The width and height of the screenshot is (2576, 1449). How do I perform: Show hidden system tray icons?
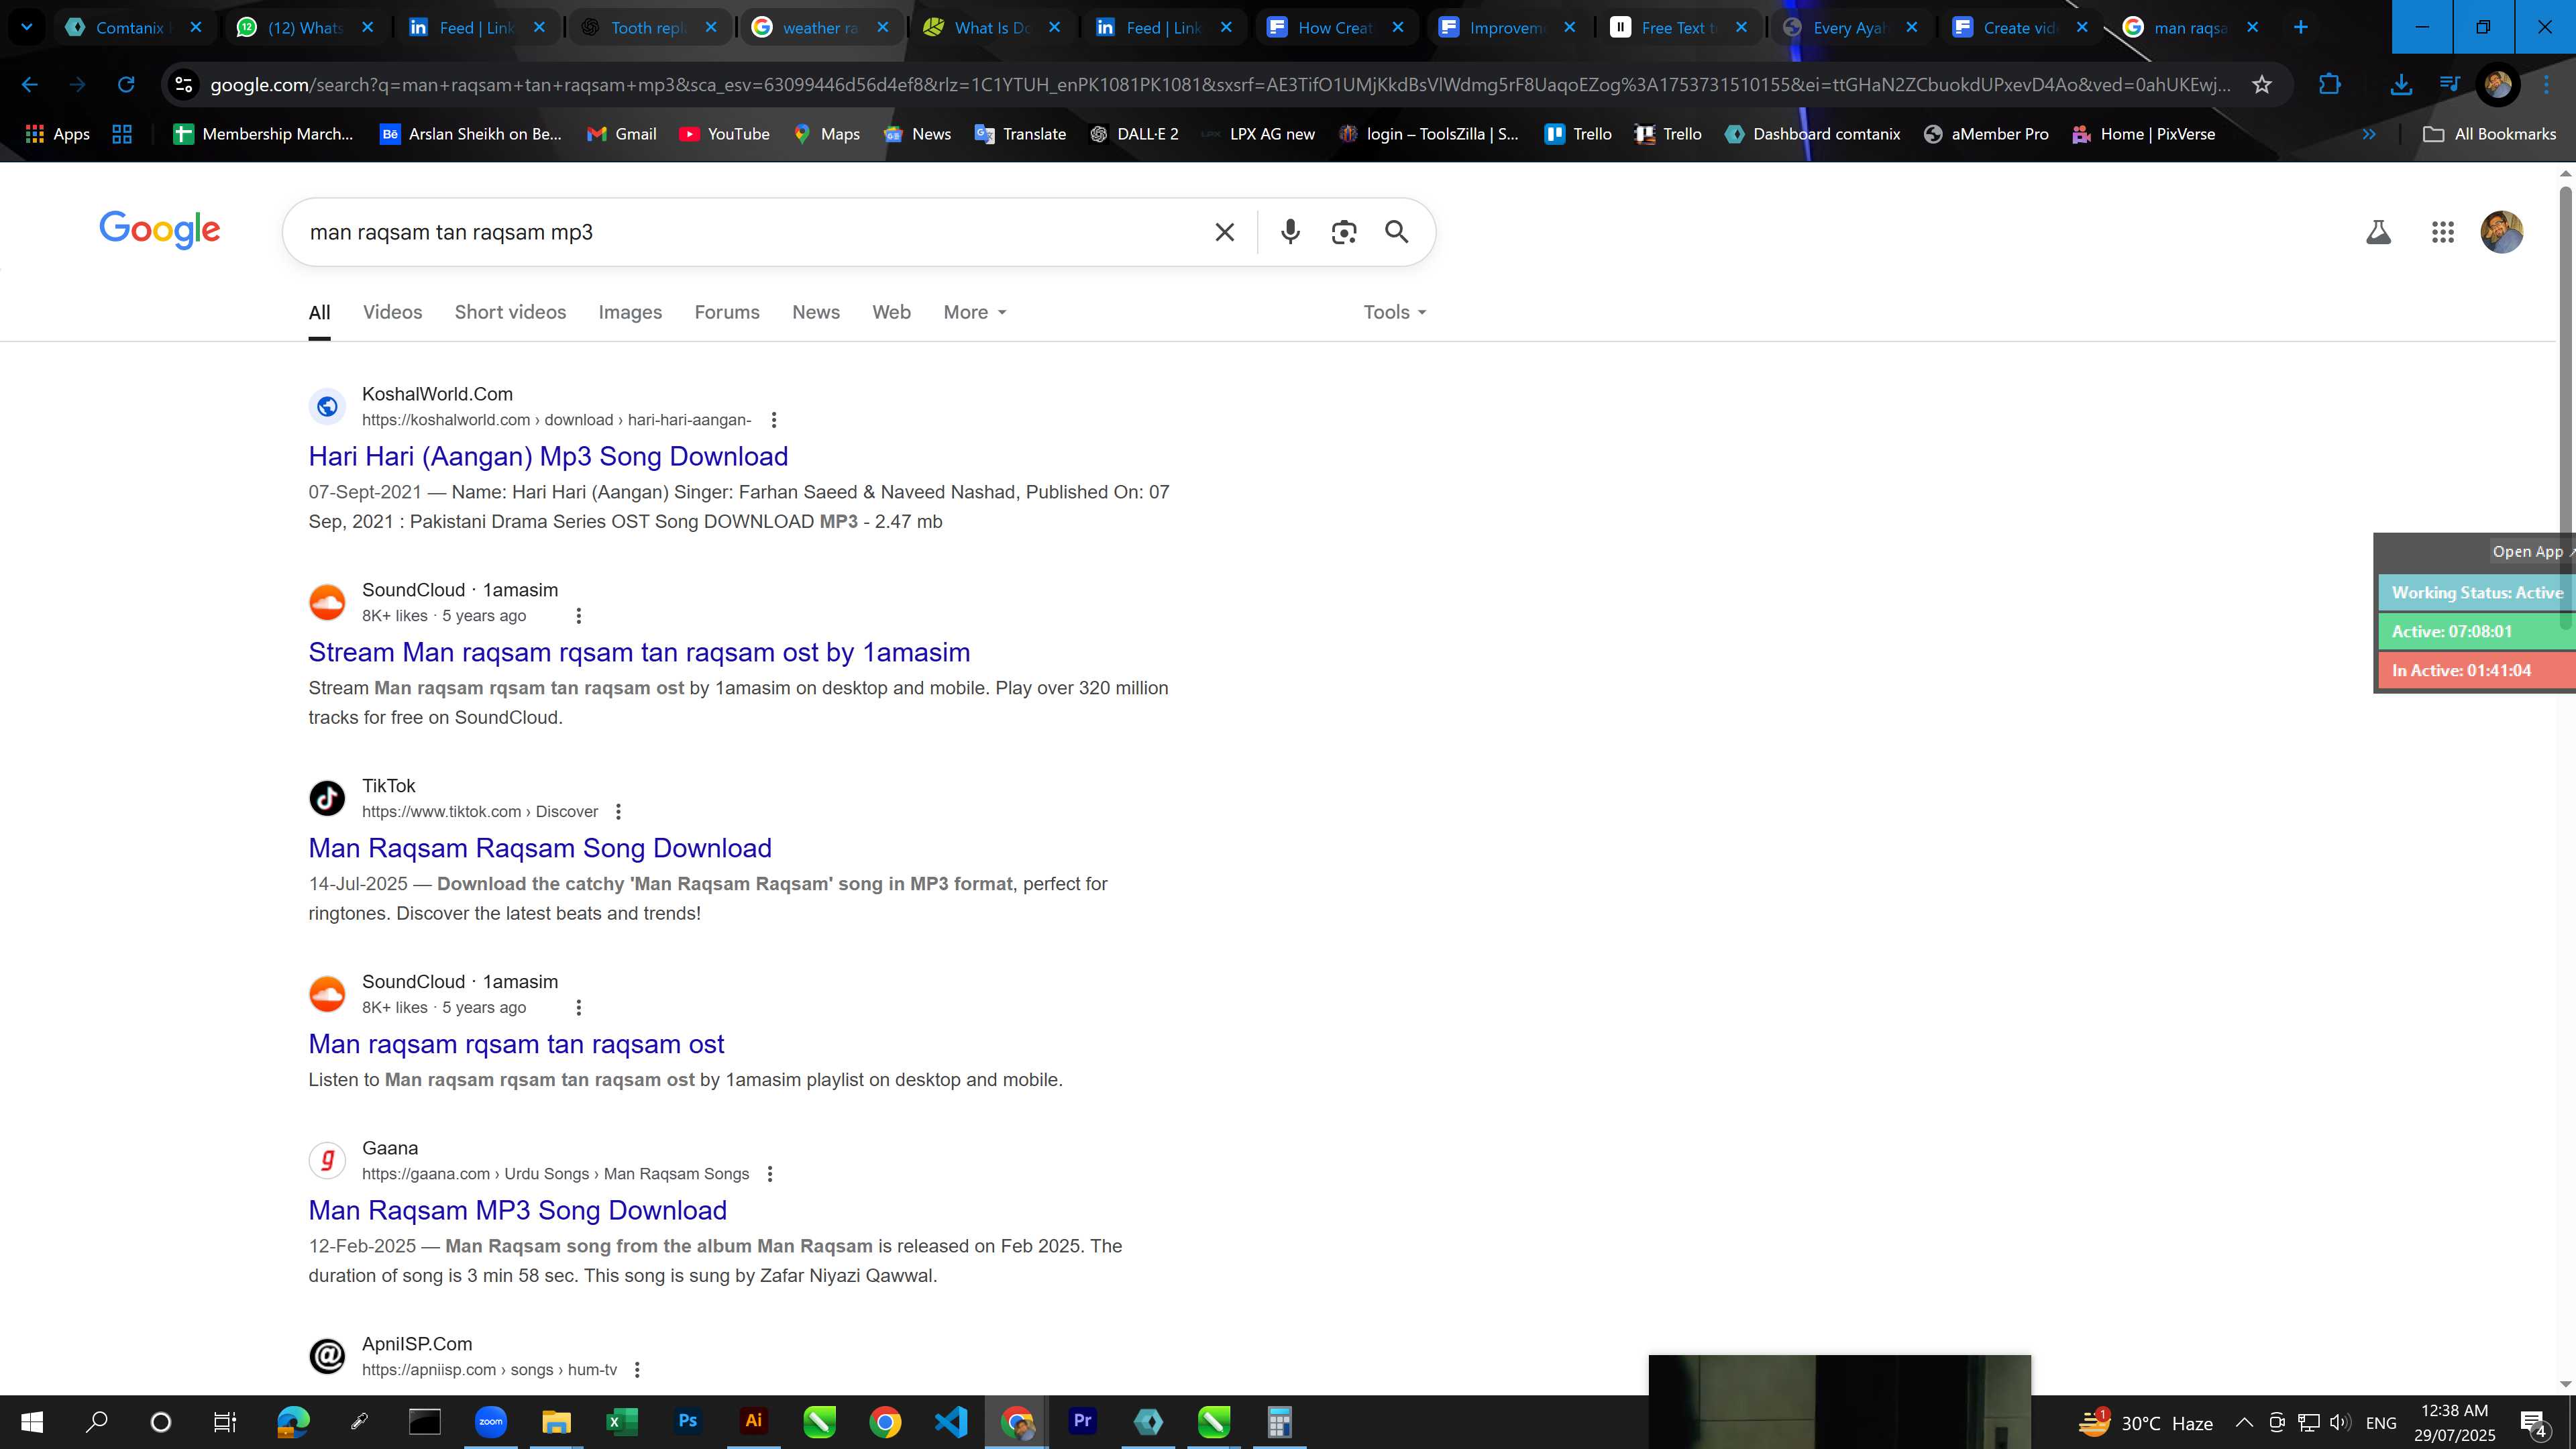(x=2244, y=1422)
